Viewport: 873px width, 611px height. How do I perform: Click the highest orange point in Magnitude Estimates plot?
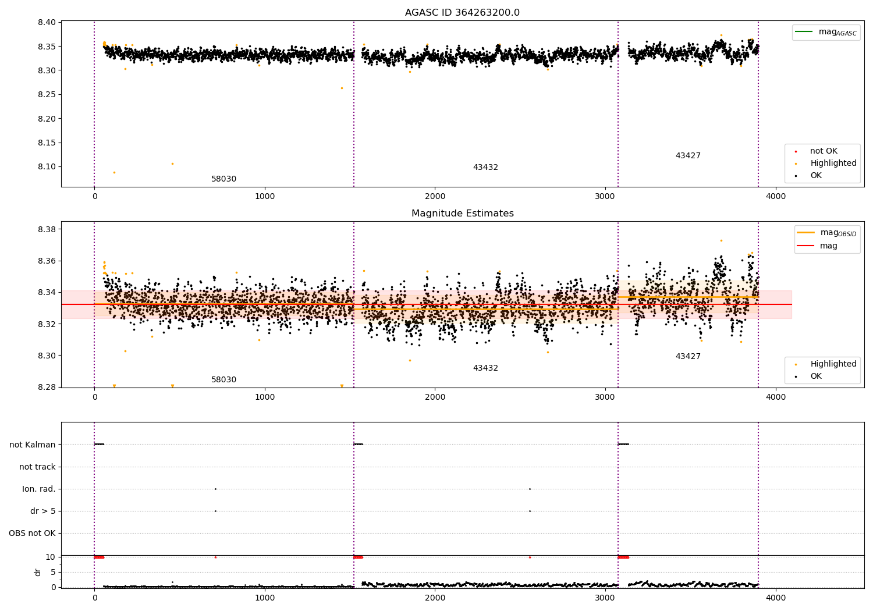(721, 240)
